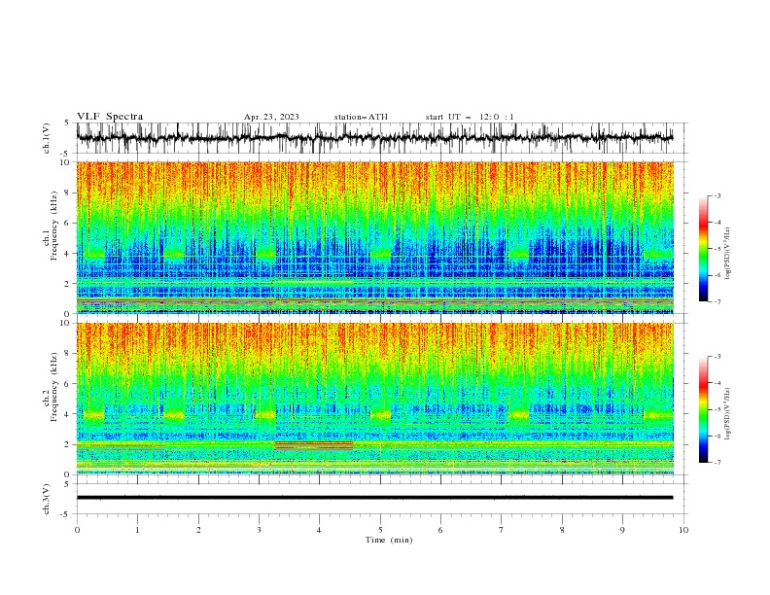Image resolution: width=770 pixels, height=595 pixels.
Task: Click the 'ch.1(V)' waveform axis label
Action: [x=47, y=138]
